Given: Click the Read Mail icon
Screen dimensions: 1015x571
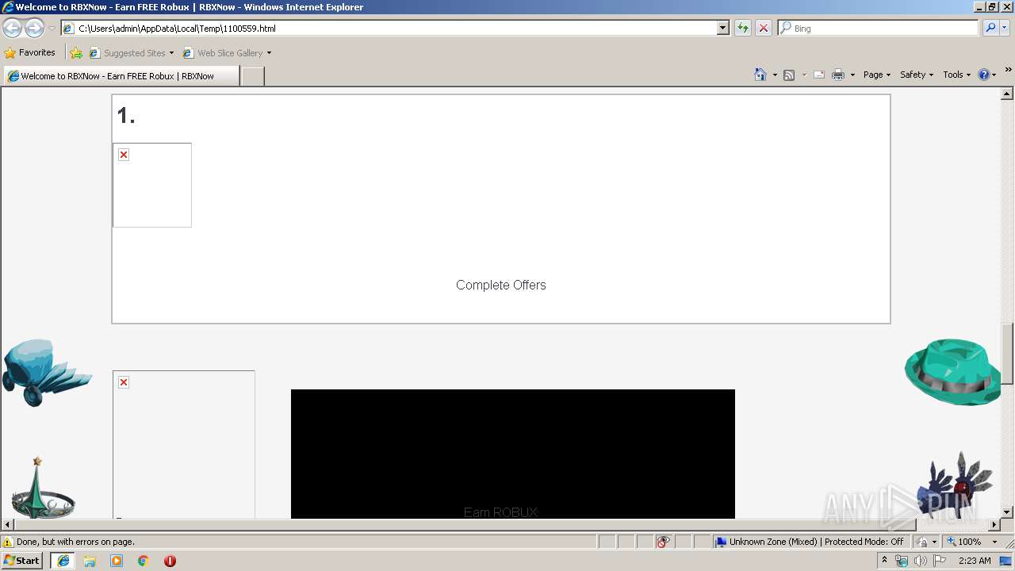Looking at the screenshot, I should pos(819,75).
